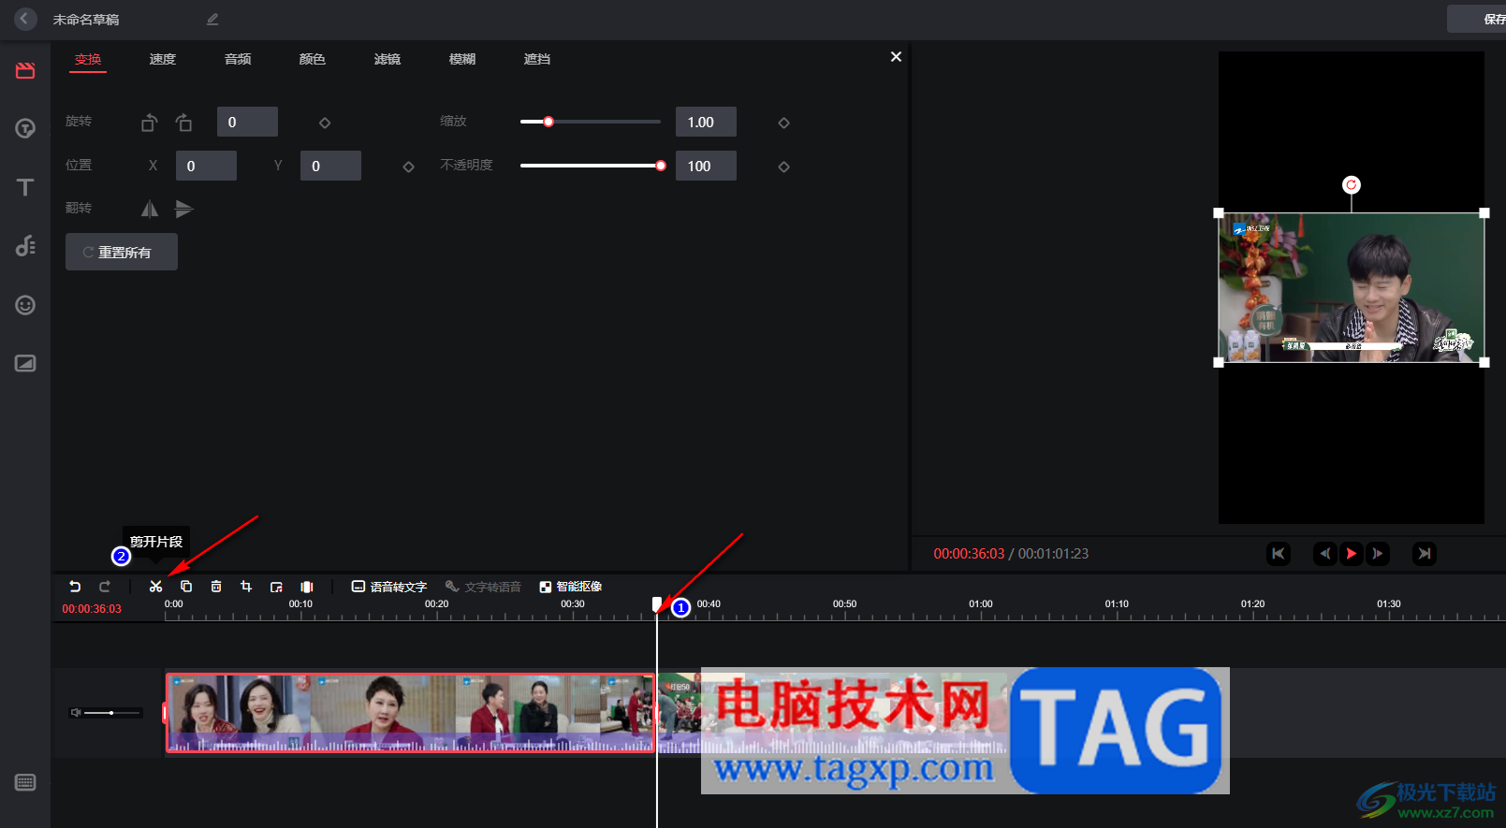This screenshot has width=1506, height=828.
Task: Switch to the 遮挡 tab
Action: (537, 59)
